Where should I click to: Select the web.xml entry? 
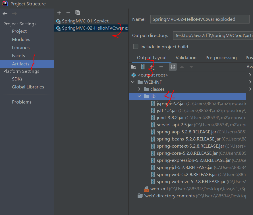pos(187,189)
